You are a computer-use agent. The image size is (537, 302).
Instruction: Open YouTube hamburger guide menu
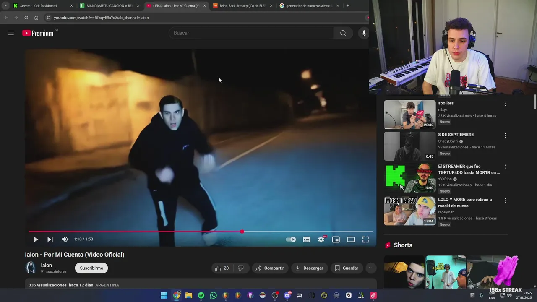[x=11, y=33]
